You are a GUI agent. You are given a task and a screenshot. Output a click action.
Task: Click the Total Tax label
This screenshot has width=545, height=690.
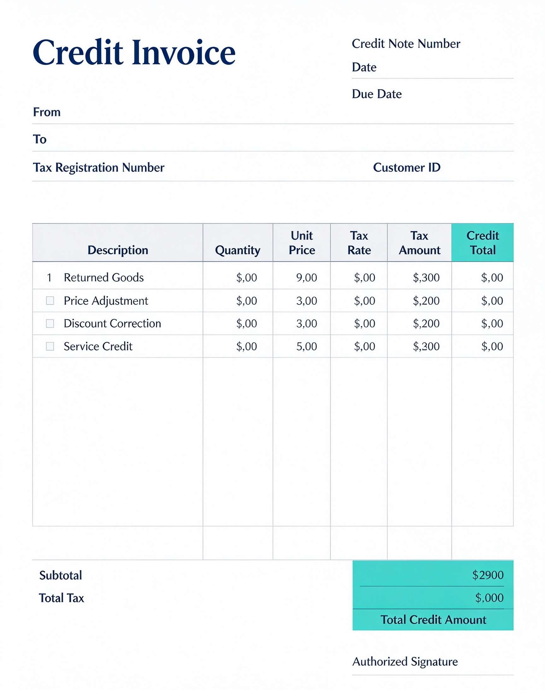[x=61, y=598]
